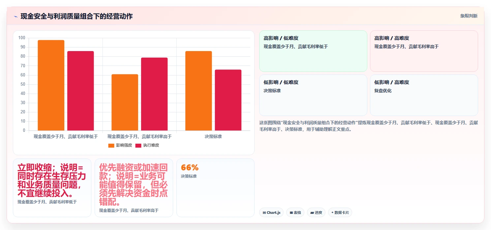Click the x-axis label 现金覆盖少于月、贡献毛利率高于
This screenshot has height=230, width=491.
tap(139, 136)
